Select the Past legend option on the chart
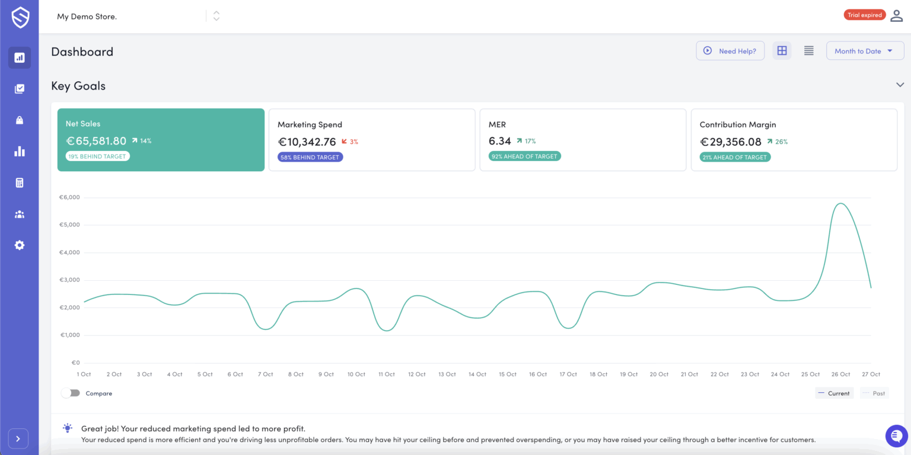The height and width of the screenshot is (455, 911). 874,393
